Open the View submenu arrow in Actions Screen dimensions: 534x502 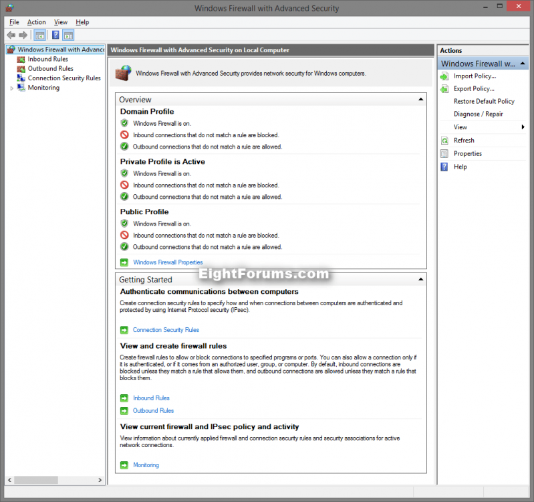tap(523, 127)
